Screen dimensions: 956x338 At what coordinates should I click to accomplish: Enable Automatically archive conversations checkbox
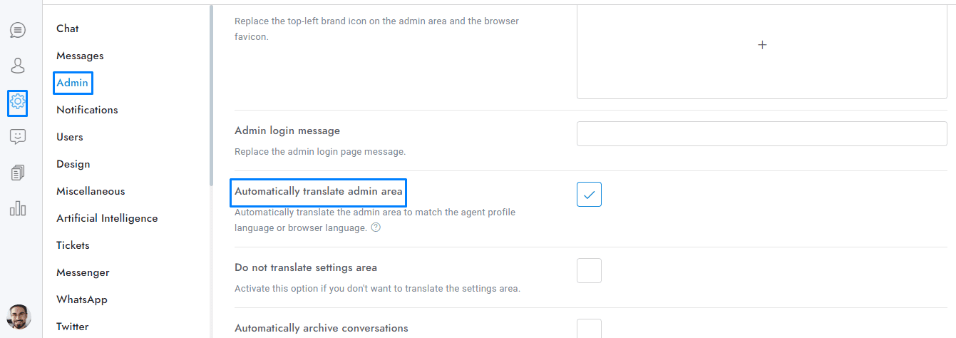(589, 329)
